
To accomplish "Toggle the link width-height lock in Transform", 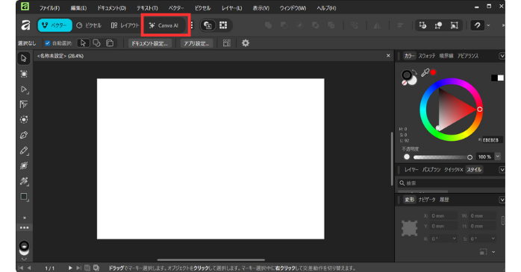I will [503, 221].
